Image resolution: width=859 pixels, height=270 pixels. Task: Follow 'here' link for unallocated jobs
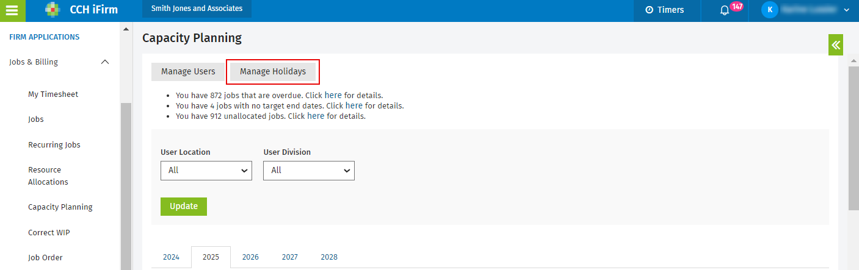(316, 116)
